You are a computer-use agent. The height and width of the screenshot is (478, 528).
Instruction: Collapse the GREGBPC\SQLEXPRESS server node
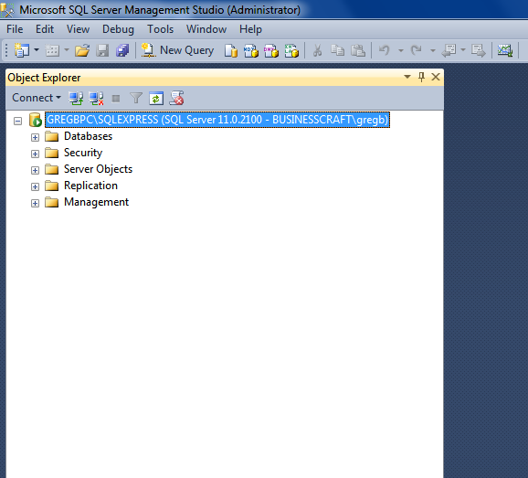(18, 121)
